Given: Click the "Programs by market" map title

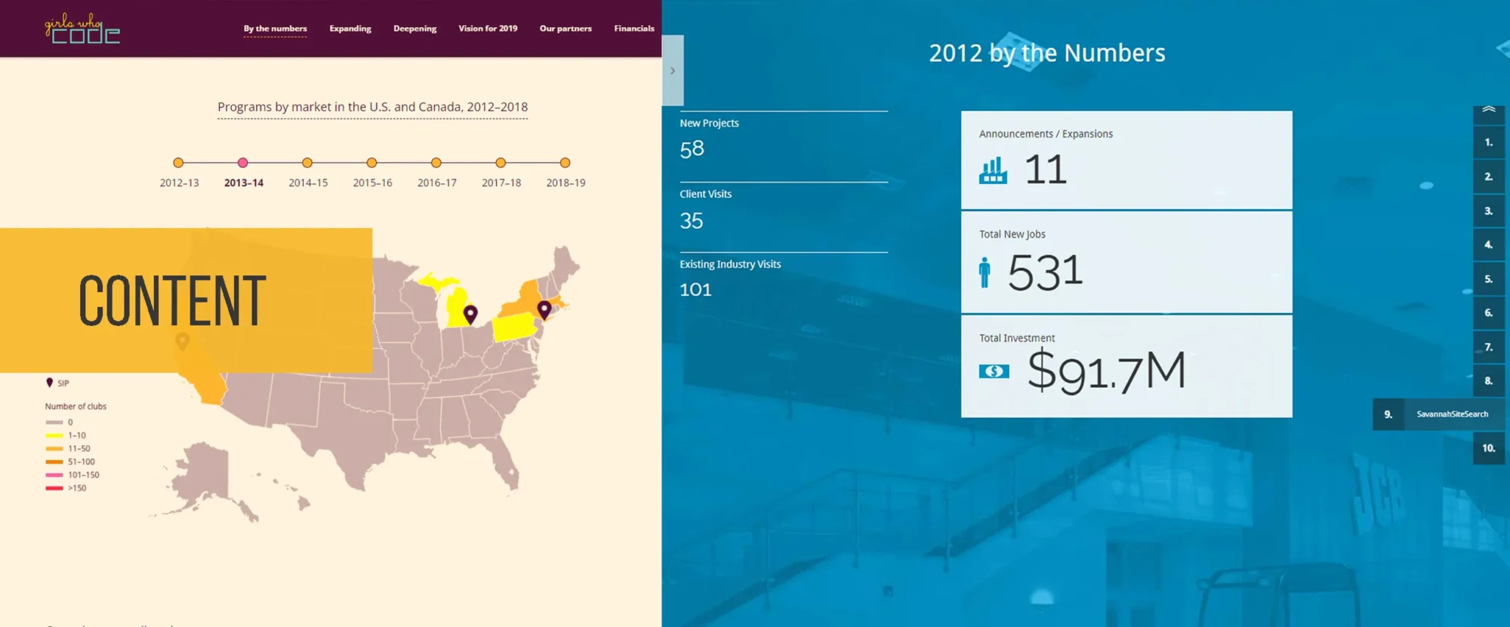Looking at the screenshot, I should pos(373,107).
